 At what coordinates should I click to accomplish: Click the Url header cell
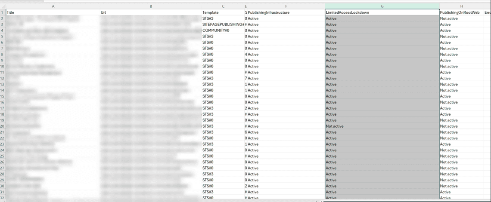click(x=151, y=12)
